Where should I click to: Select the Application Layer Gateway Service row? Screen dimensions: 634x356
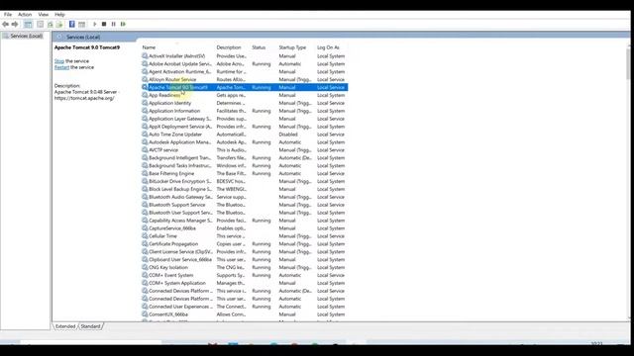coord(245,119)
